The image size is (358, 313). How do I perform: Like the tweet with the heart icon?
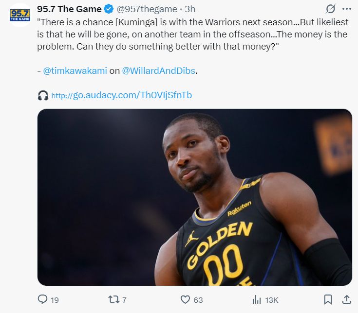(185, 299)
